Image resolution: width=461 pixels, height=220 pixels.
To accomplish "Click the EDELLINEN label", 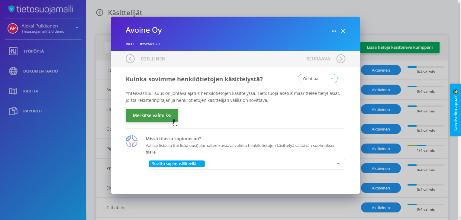I will coord(153,59).
